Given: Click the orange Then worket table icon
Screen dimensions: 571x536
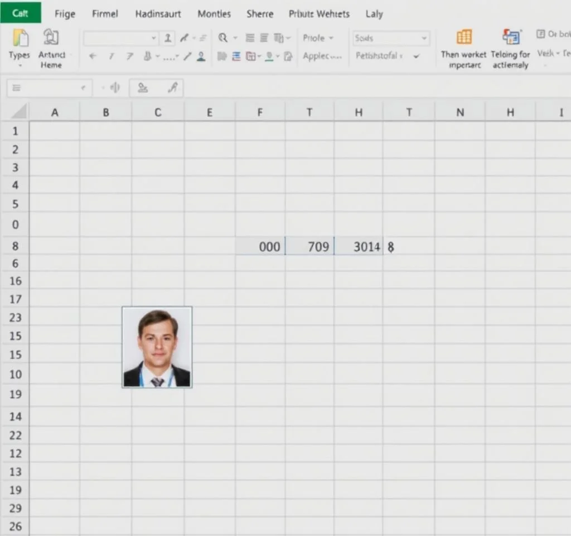Looking at the screenshot, I should [463, 37].
